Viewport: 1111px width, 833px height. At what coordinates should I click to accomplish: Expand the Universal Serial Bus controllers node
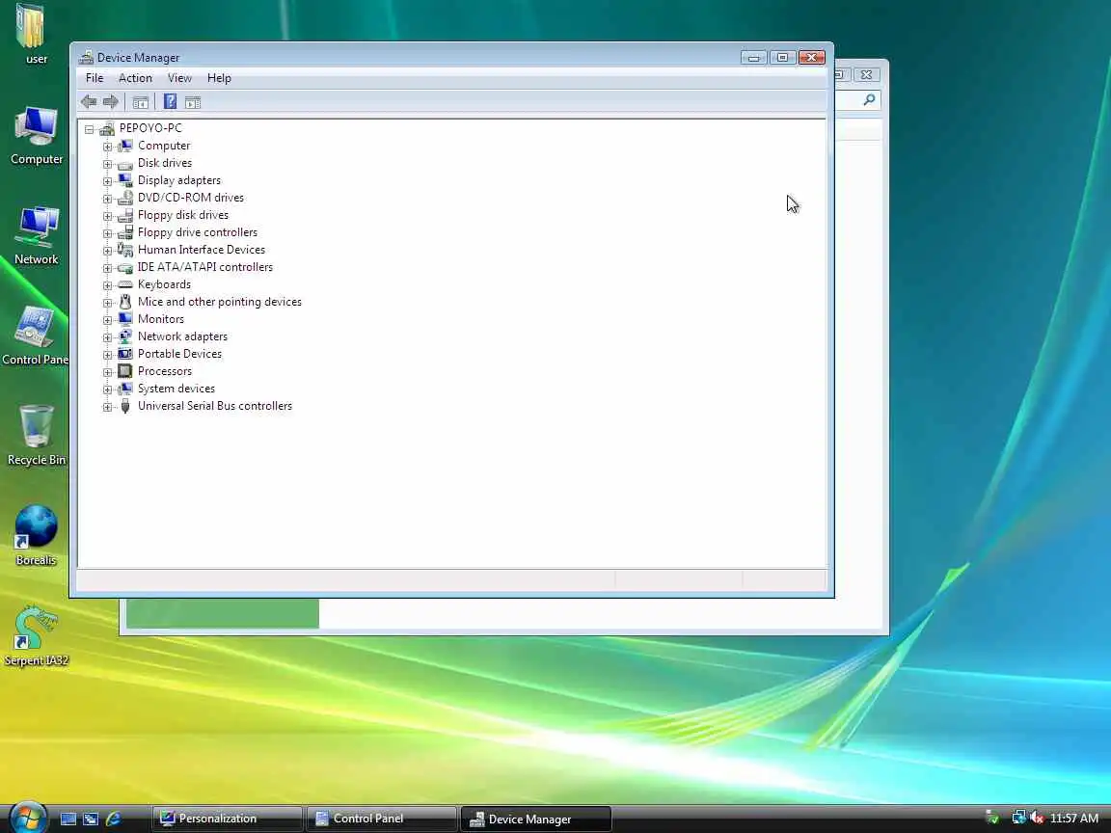point(108,407)
